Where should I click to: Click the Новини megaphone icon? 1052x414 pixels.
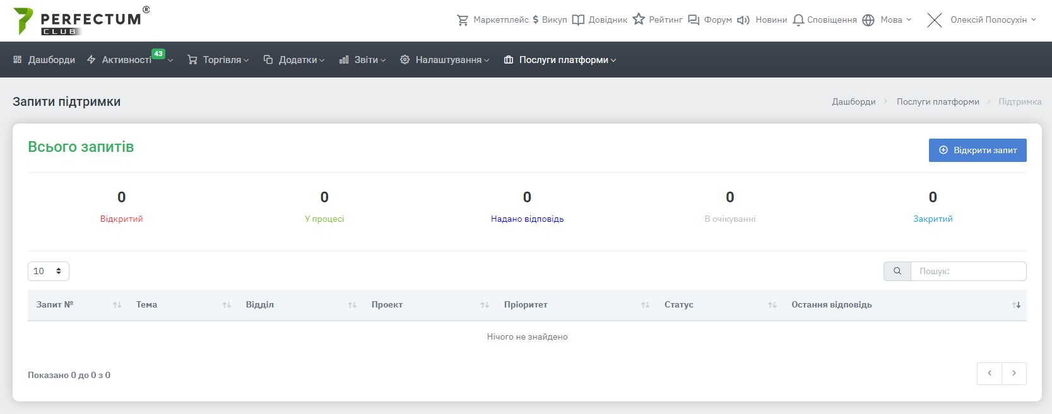point(743,20)
